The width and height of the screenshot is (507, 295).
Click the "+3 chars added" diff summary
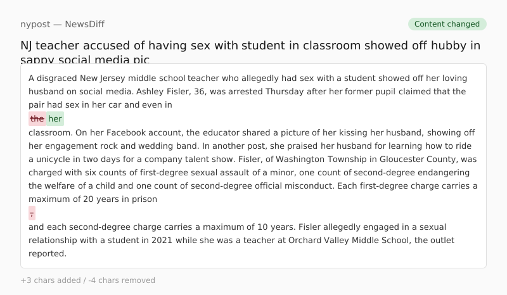(x=49, y=280)
